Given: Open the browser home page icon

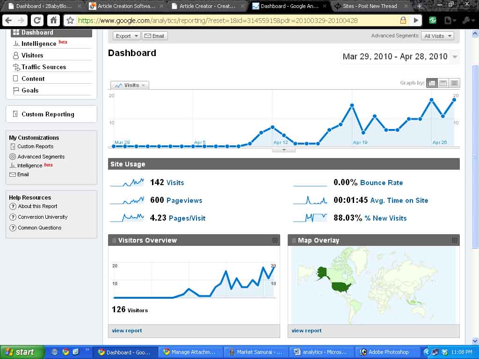Looking at the screenshot, I should click(53, 21).
